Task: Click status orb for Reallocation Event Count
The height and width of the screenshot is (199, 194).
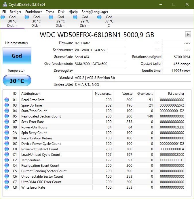Action: click(x=7, y=165)
